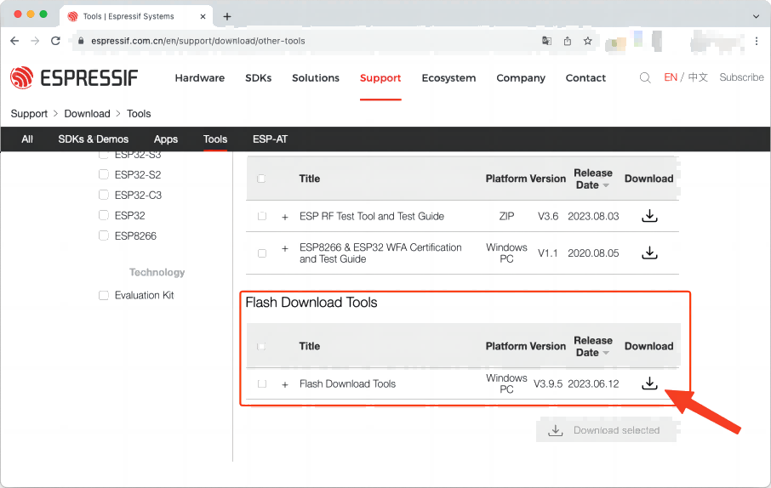
Task: Click Tools in the breadcrumb
Action: click(x=139, y=114)
